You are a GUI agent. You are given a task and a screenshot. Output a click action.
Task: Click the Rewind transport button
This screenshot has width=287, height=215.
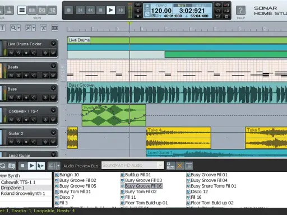tap(90, 10)
